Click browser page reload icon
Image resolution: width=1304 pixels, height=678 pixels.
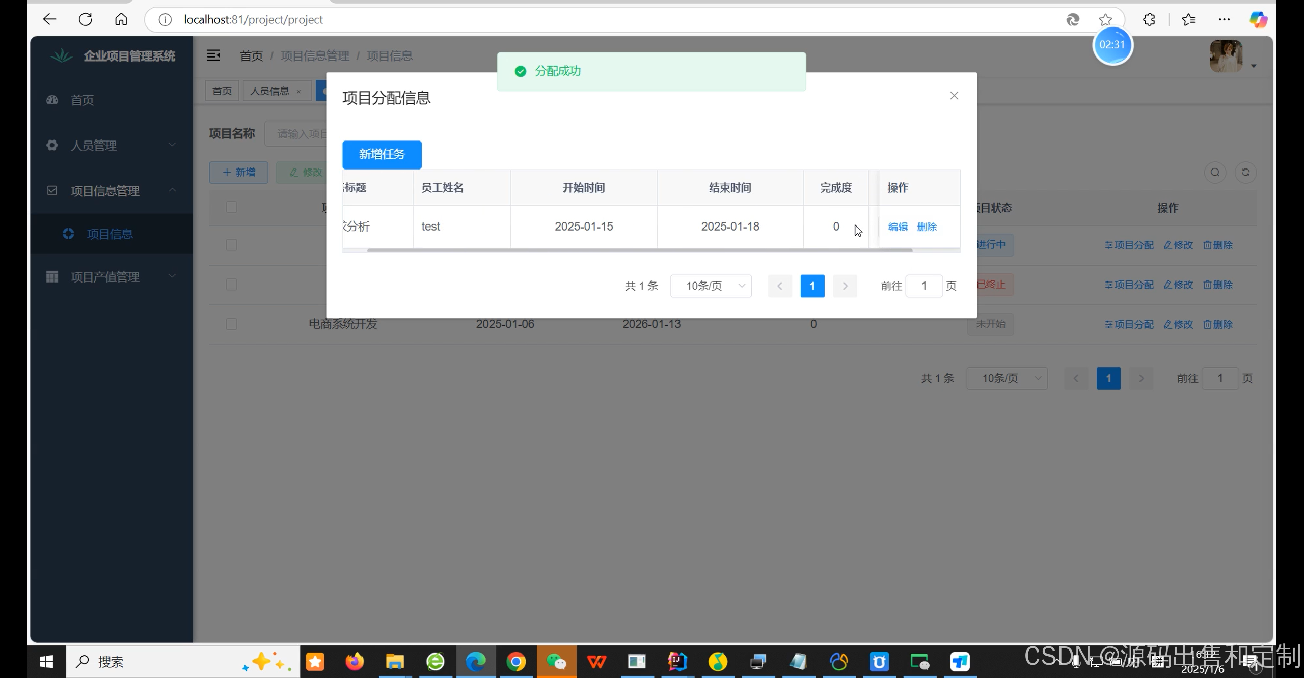point(86,20)
